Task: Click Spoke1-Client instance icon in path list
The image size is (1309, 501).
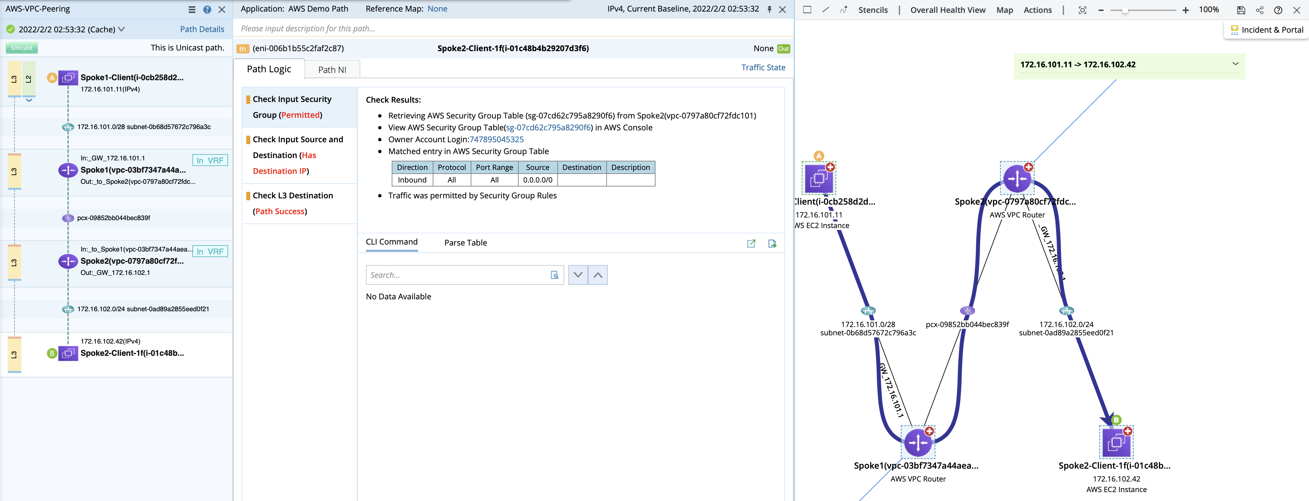Action: [68, 78]
